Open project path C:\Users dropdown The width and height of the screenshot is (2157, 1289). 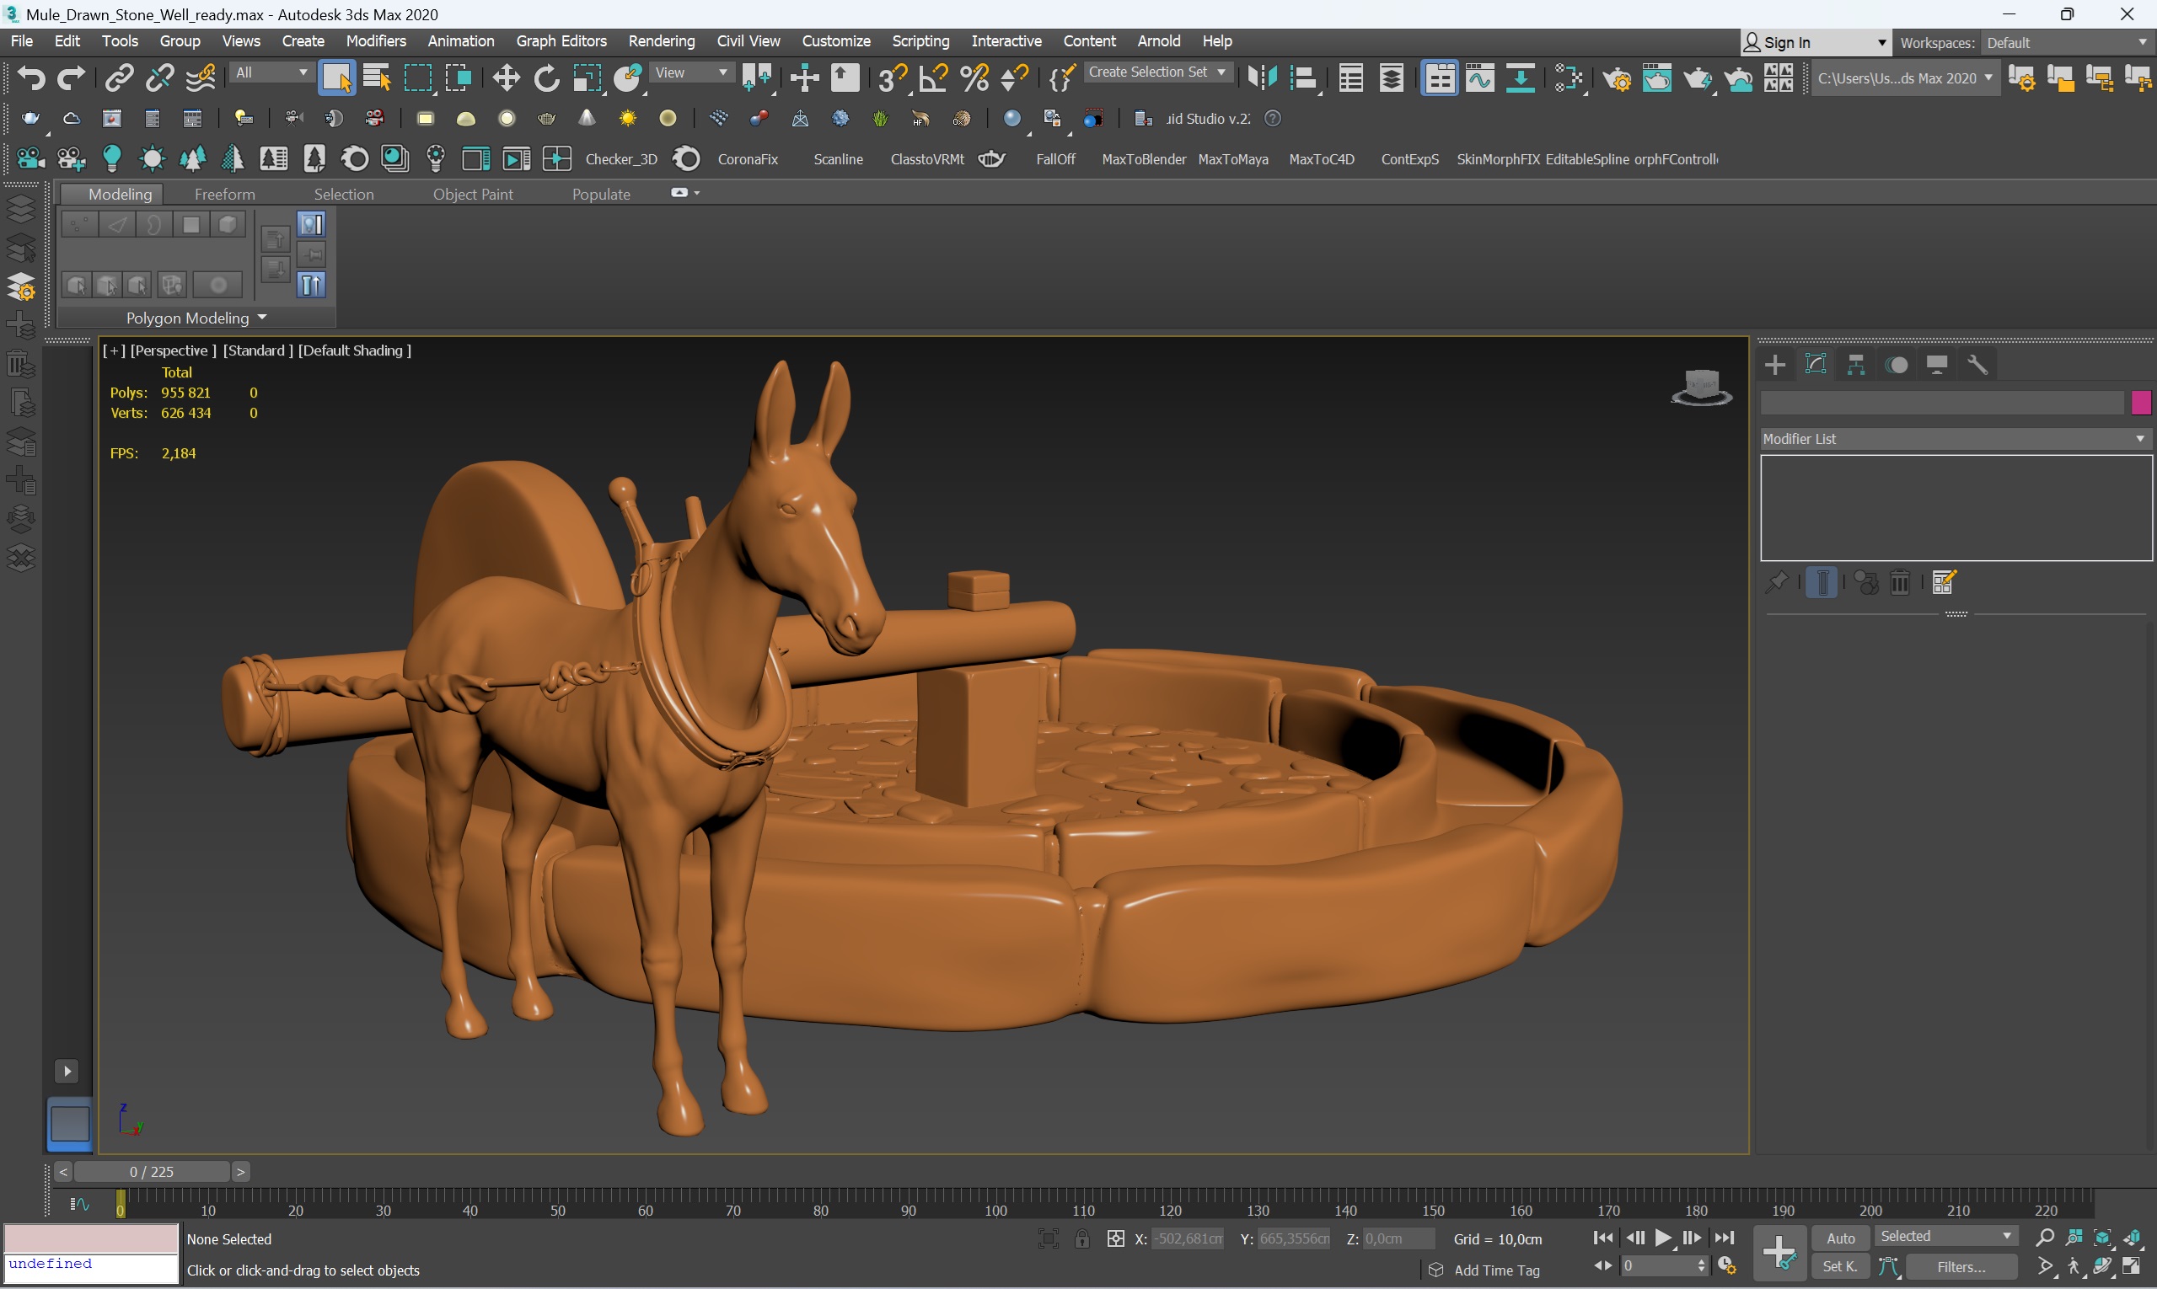[1905, 78]
